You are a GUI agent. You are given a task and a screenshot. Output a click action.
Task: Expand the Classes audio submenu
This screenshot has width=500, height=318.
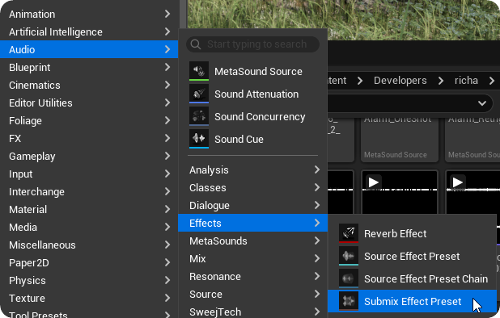pos(252,187)
